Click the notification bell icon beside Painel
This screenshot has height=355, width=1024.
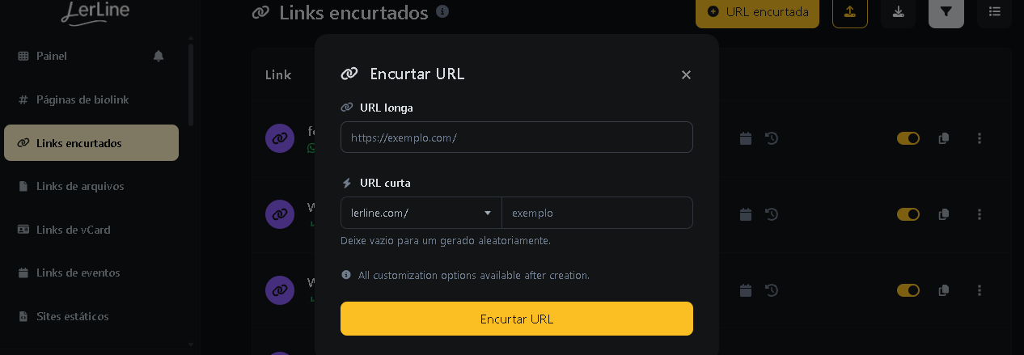pos(159,56)
